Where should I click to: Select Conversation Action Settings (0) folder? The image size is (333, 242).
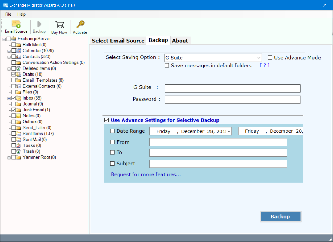(x=54, y=62)
